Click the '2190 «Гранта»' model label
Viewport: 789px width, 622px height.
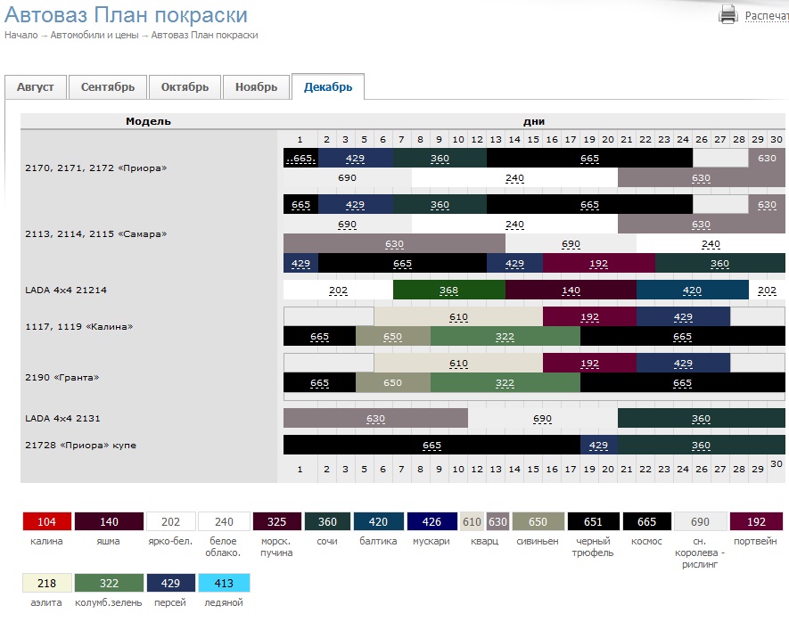pos(62,378)
